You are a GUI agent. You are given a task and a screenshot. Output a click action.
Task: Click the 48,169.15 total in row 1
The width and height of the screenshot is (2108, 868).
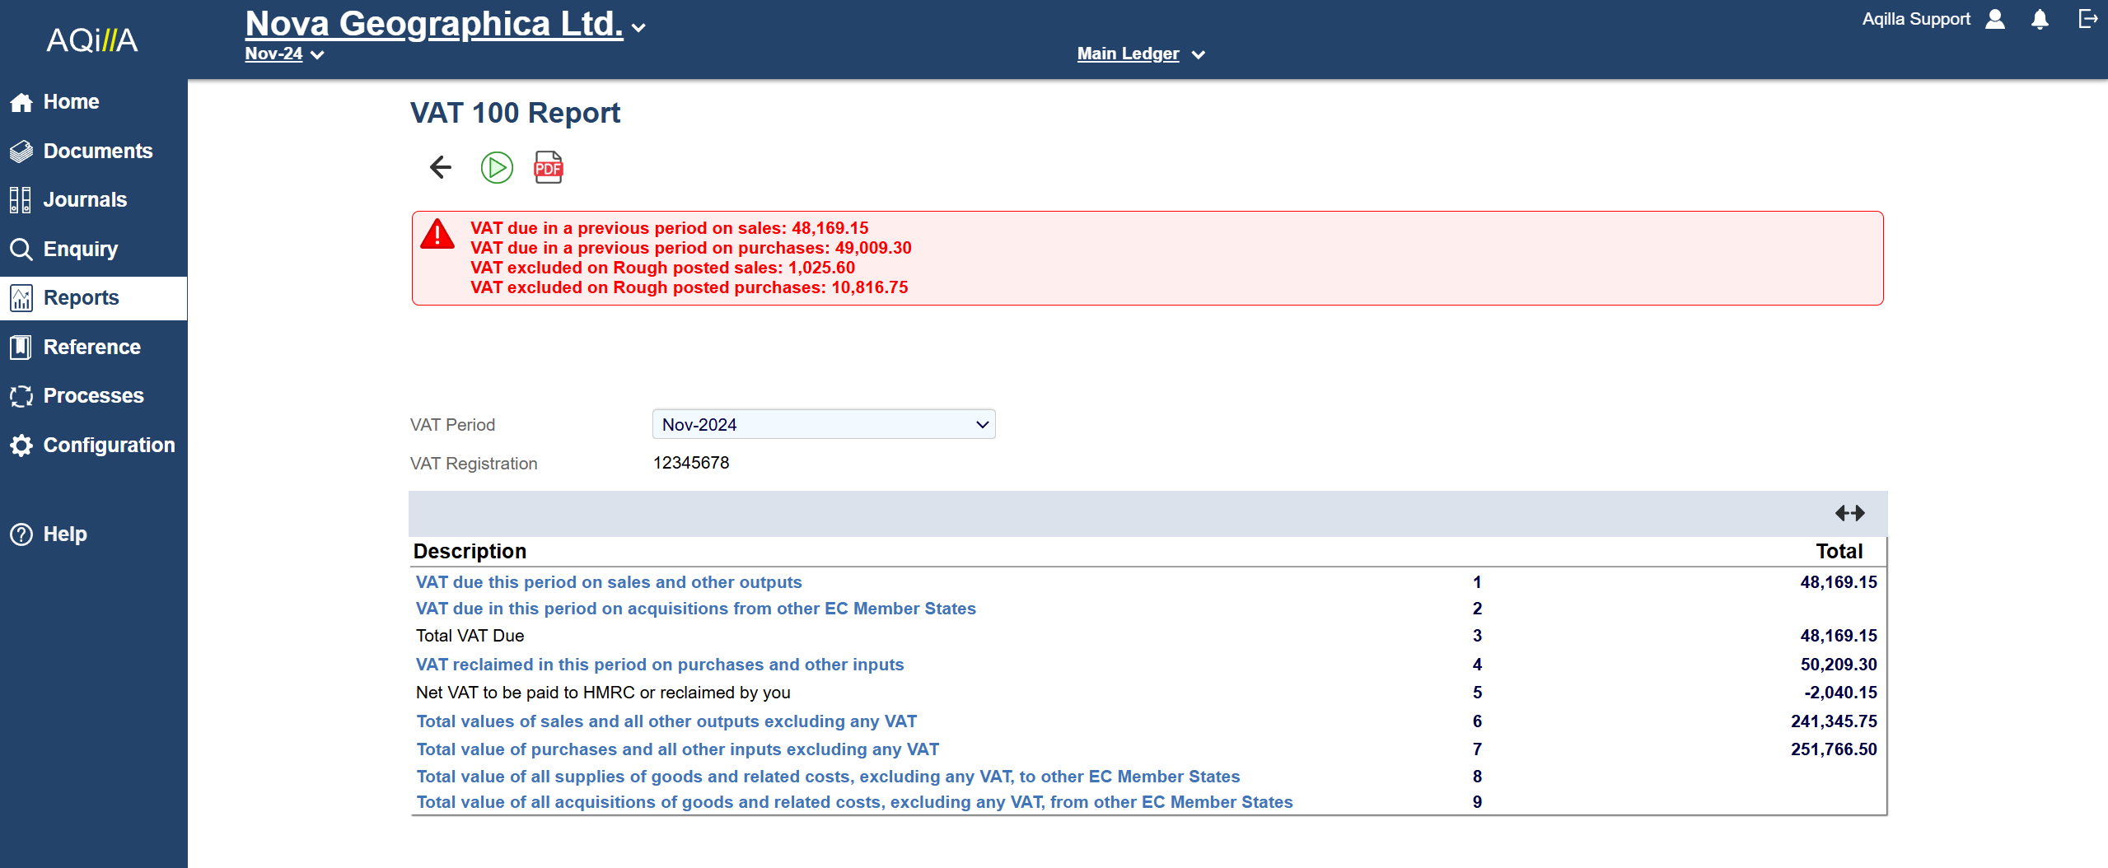(1838, 582)
